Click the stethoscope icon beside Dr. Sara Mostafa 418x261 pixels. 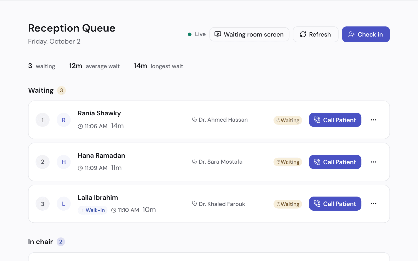[x=194, y=162]
